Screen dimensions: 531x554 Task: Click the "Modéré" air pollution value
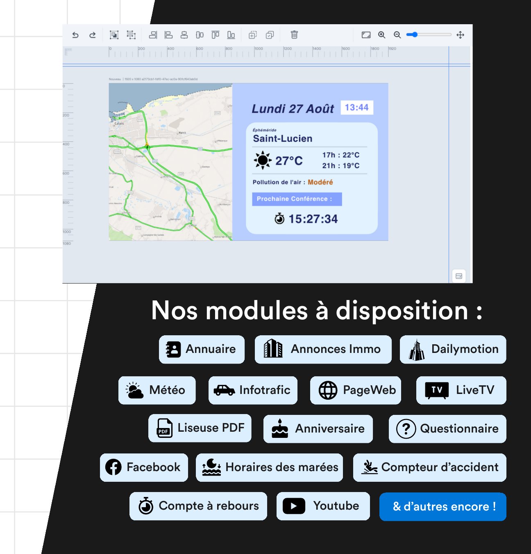[320, 182]
